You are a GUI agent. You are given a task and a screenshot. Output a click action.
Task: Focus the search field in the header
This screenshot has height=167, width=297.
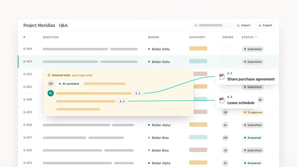[212, 25]
